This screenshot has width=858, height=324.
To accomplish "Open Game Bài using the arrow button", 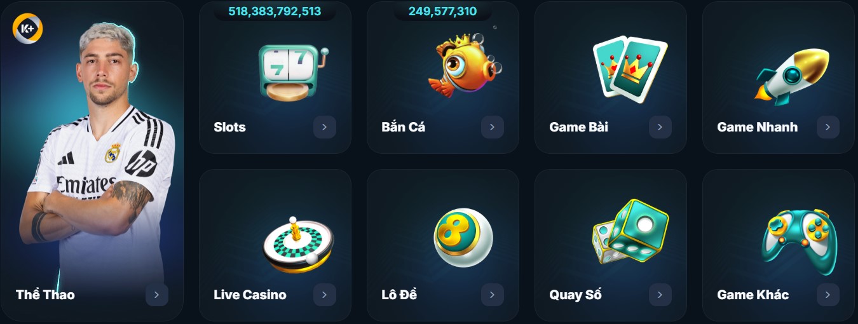I will coord(660,127).
